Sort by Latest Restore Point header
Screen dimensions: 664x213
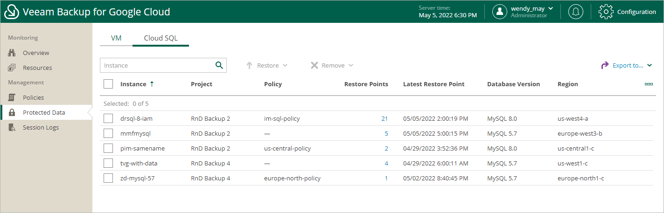434,84
